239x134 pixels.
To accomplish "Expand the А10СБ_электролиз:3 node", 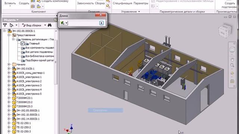I will (9, 85).
